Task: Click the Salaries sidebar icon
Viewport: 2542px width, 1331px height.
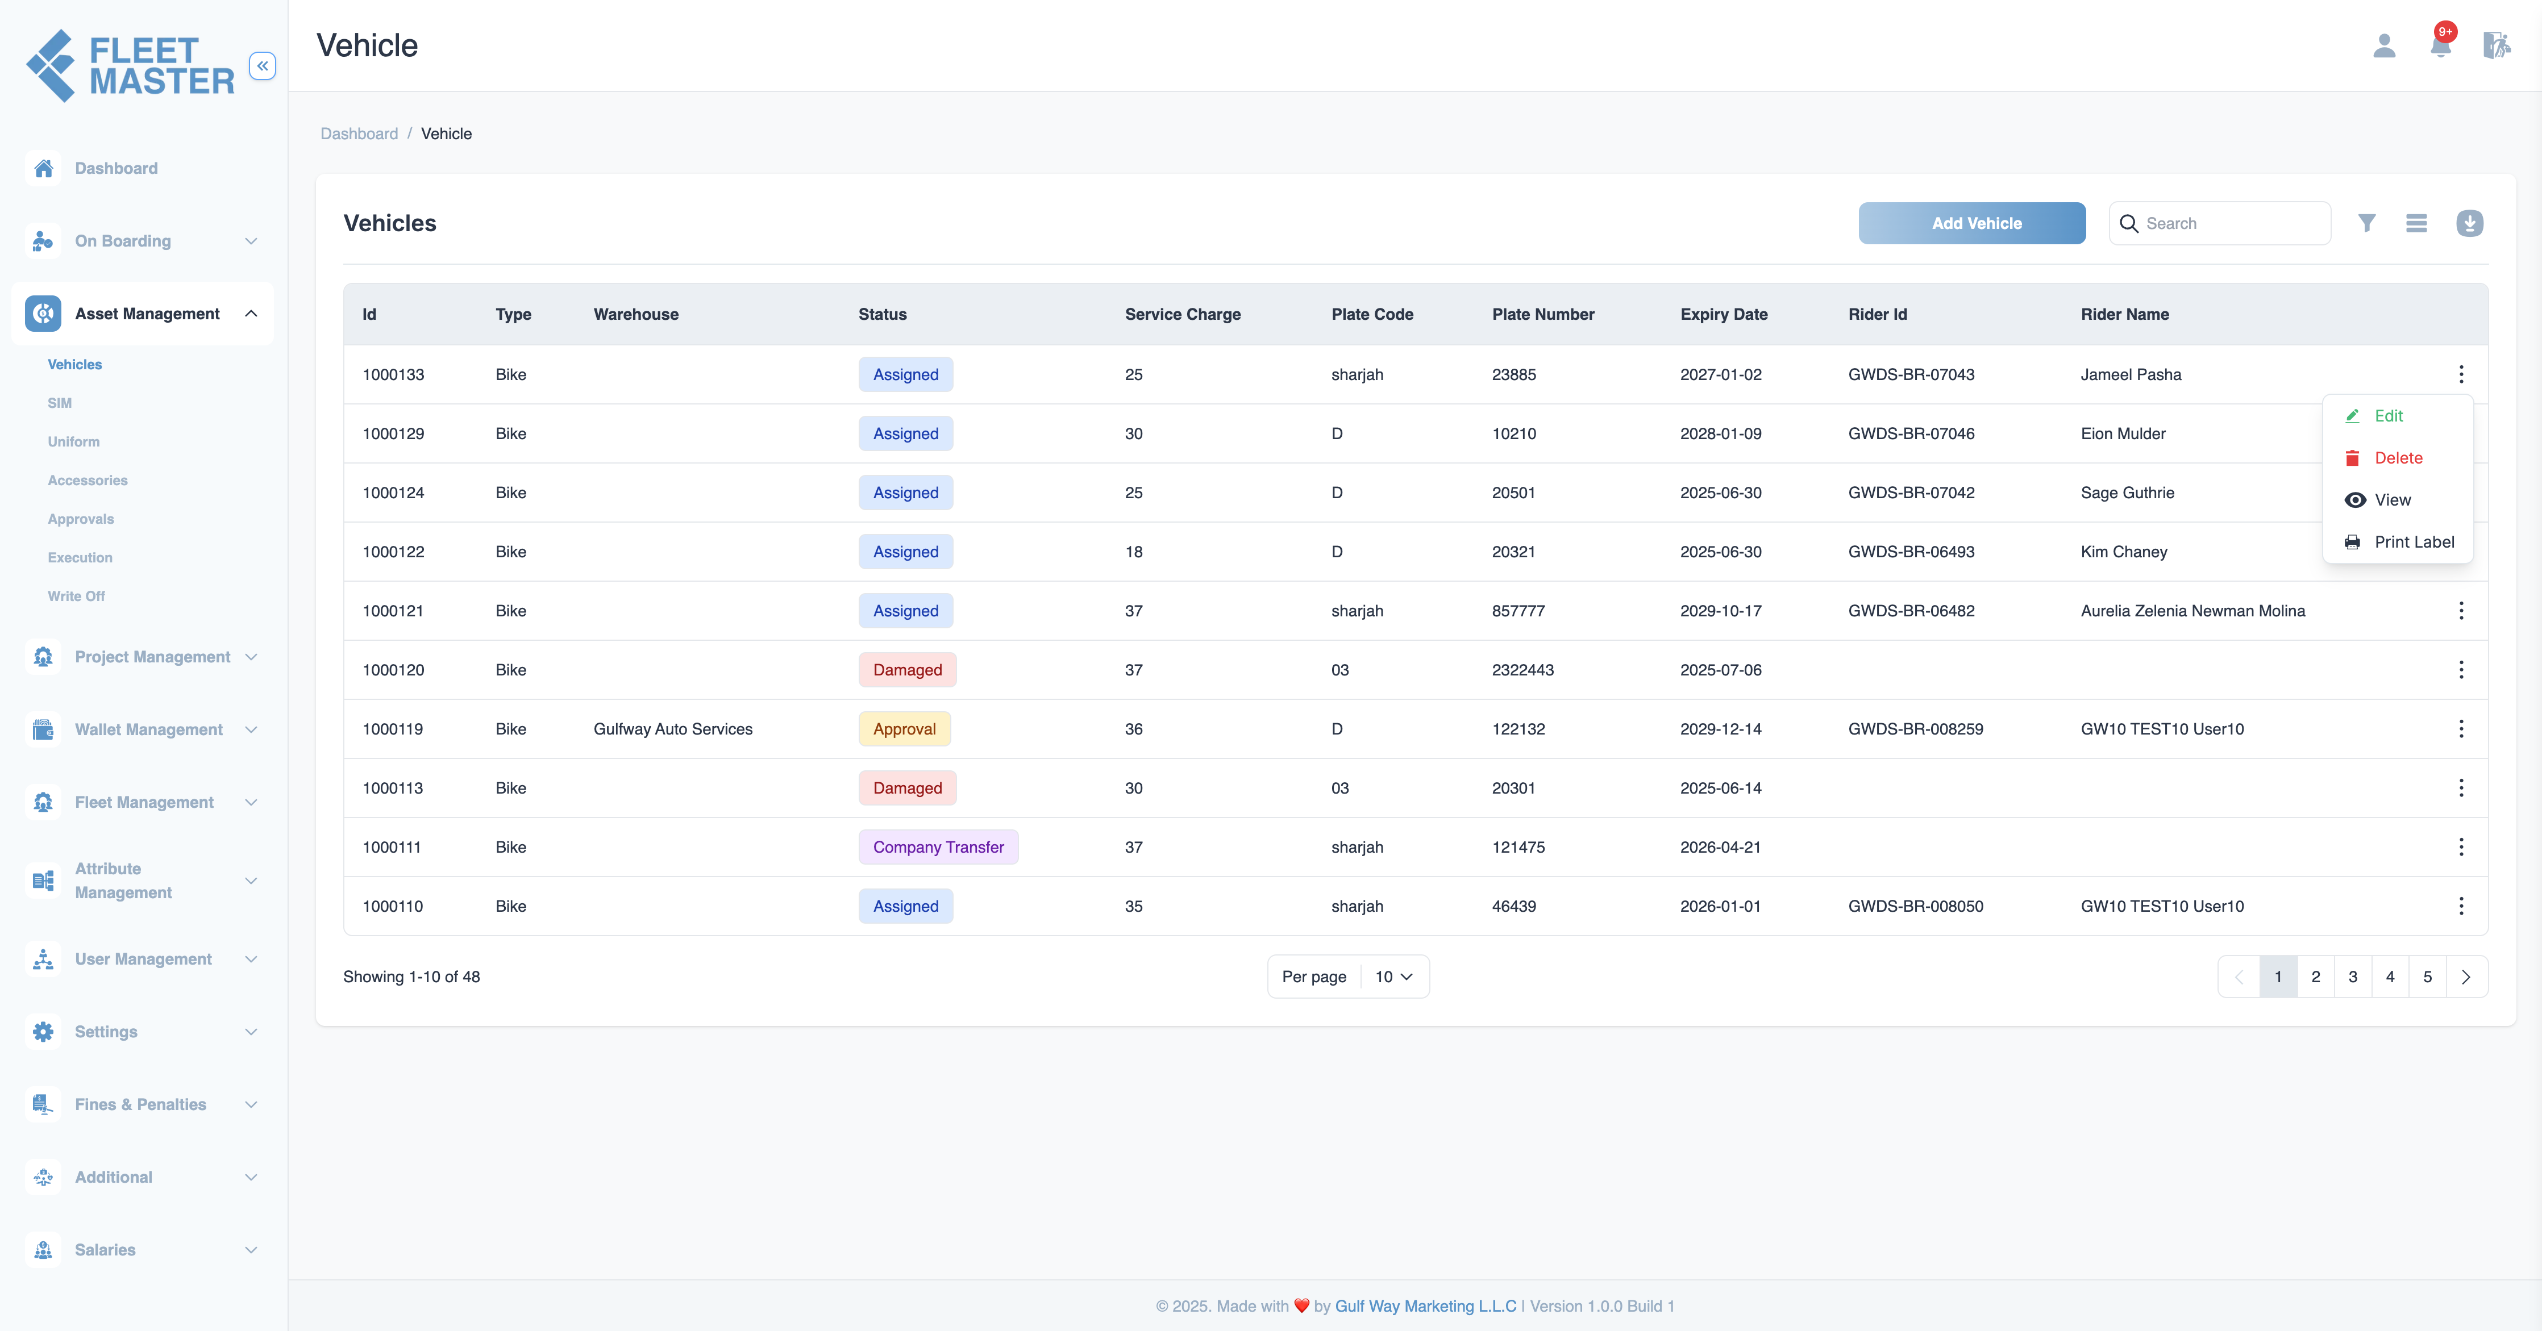Action: [x=43, y=1250]
